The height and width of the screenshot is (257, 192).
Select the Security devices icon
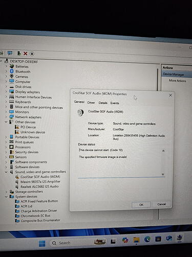(12, 152)
